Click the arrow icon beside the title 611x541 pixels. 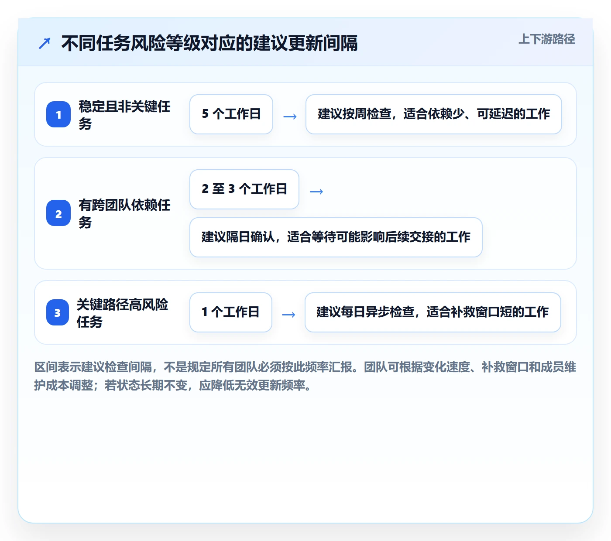[x=45, y=43]
